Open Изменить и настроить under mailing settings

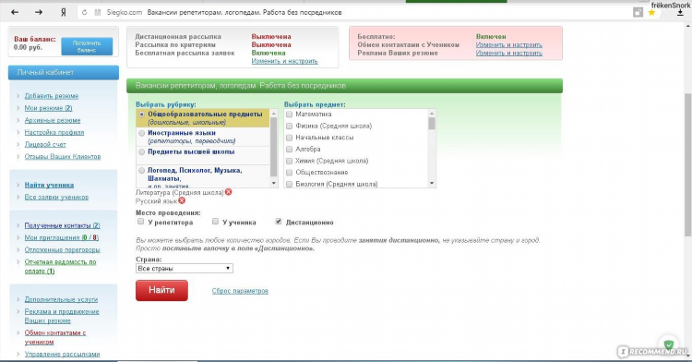pyautogui.click(x=285, y=61)
